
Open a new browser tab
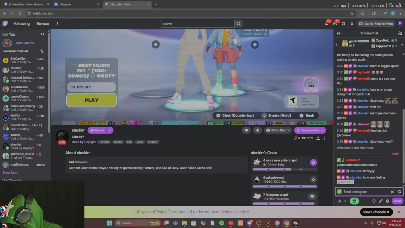tap(156, 4)
